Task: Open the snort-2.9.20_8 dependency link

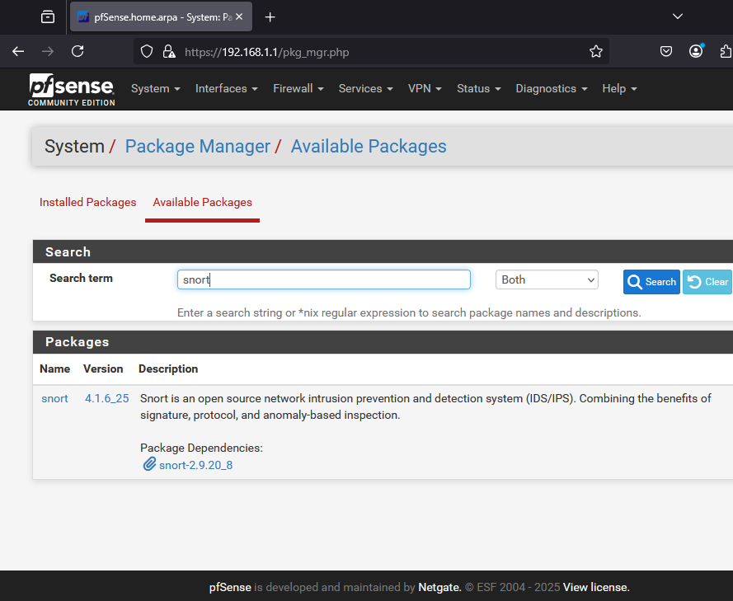Action: tap(196, 465)
